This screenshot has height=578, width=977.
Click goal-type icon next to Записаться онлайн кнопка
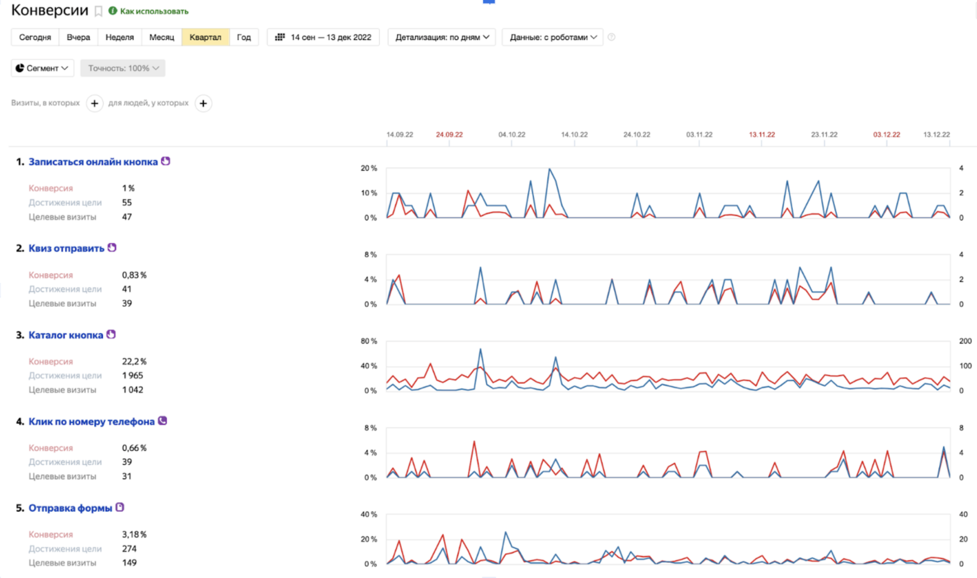click(166, 161)
